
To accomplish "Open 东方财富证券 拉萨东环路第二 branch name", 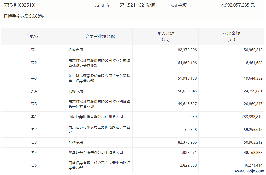I will pos(99,78).
